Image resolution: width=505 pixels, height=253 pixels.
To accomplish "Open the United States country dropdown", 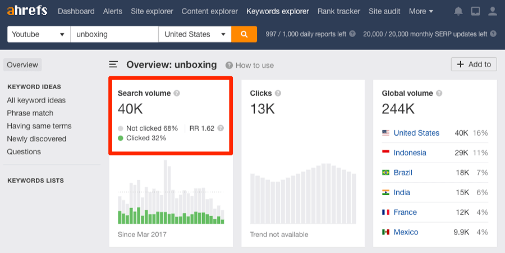I will pos(195,34).
